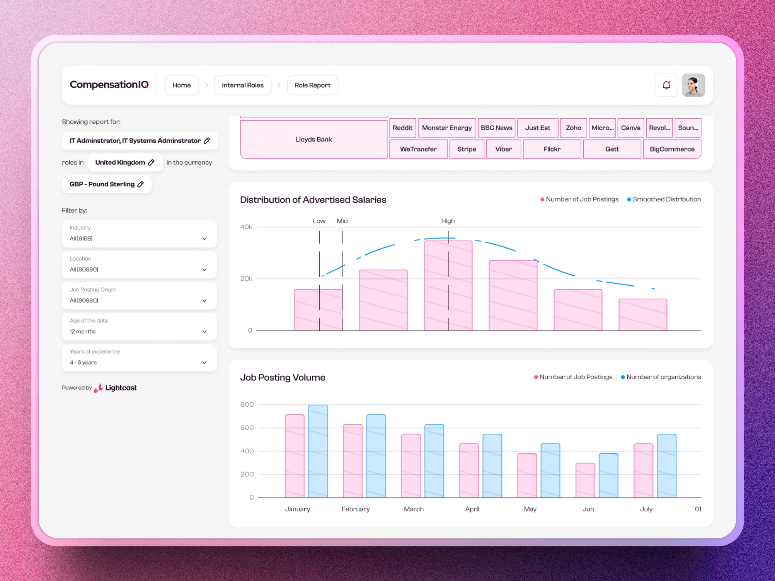775x581 pixels.
Task: Open the Internal Roles breadcrumb
Action: [x=243, y=85]
